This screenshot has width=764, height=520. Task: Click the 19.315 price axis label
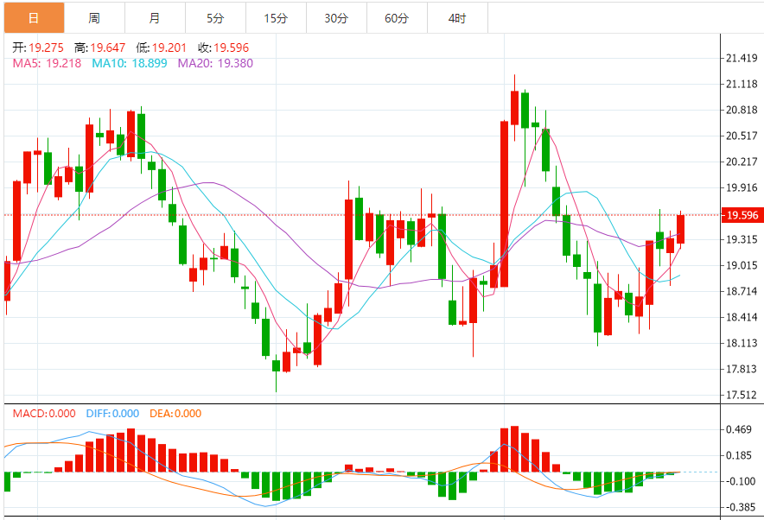coord(742,239)
